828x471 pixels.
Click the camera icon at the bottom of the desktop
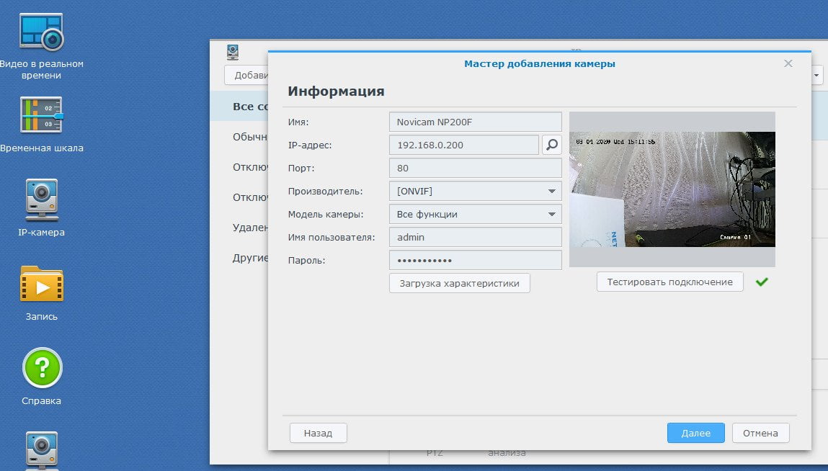(x=42, y=450)
